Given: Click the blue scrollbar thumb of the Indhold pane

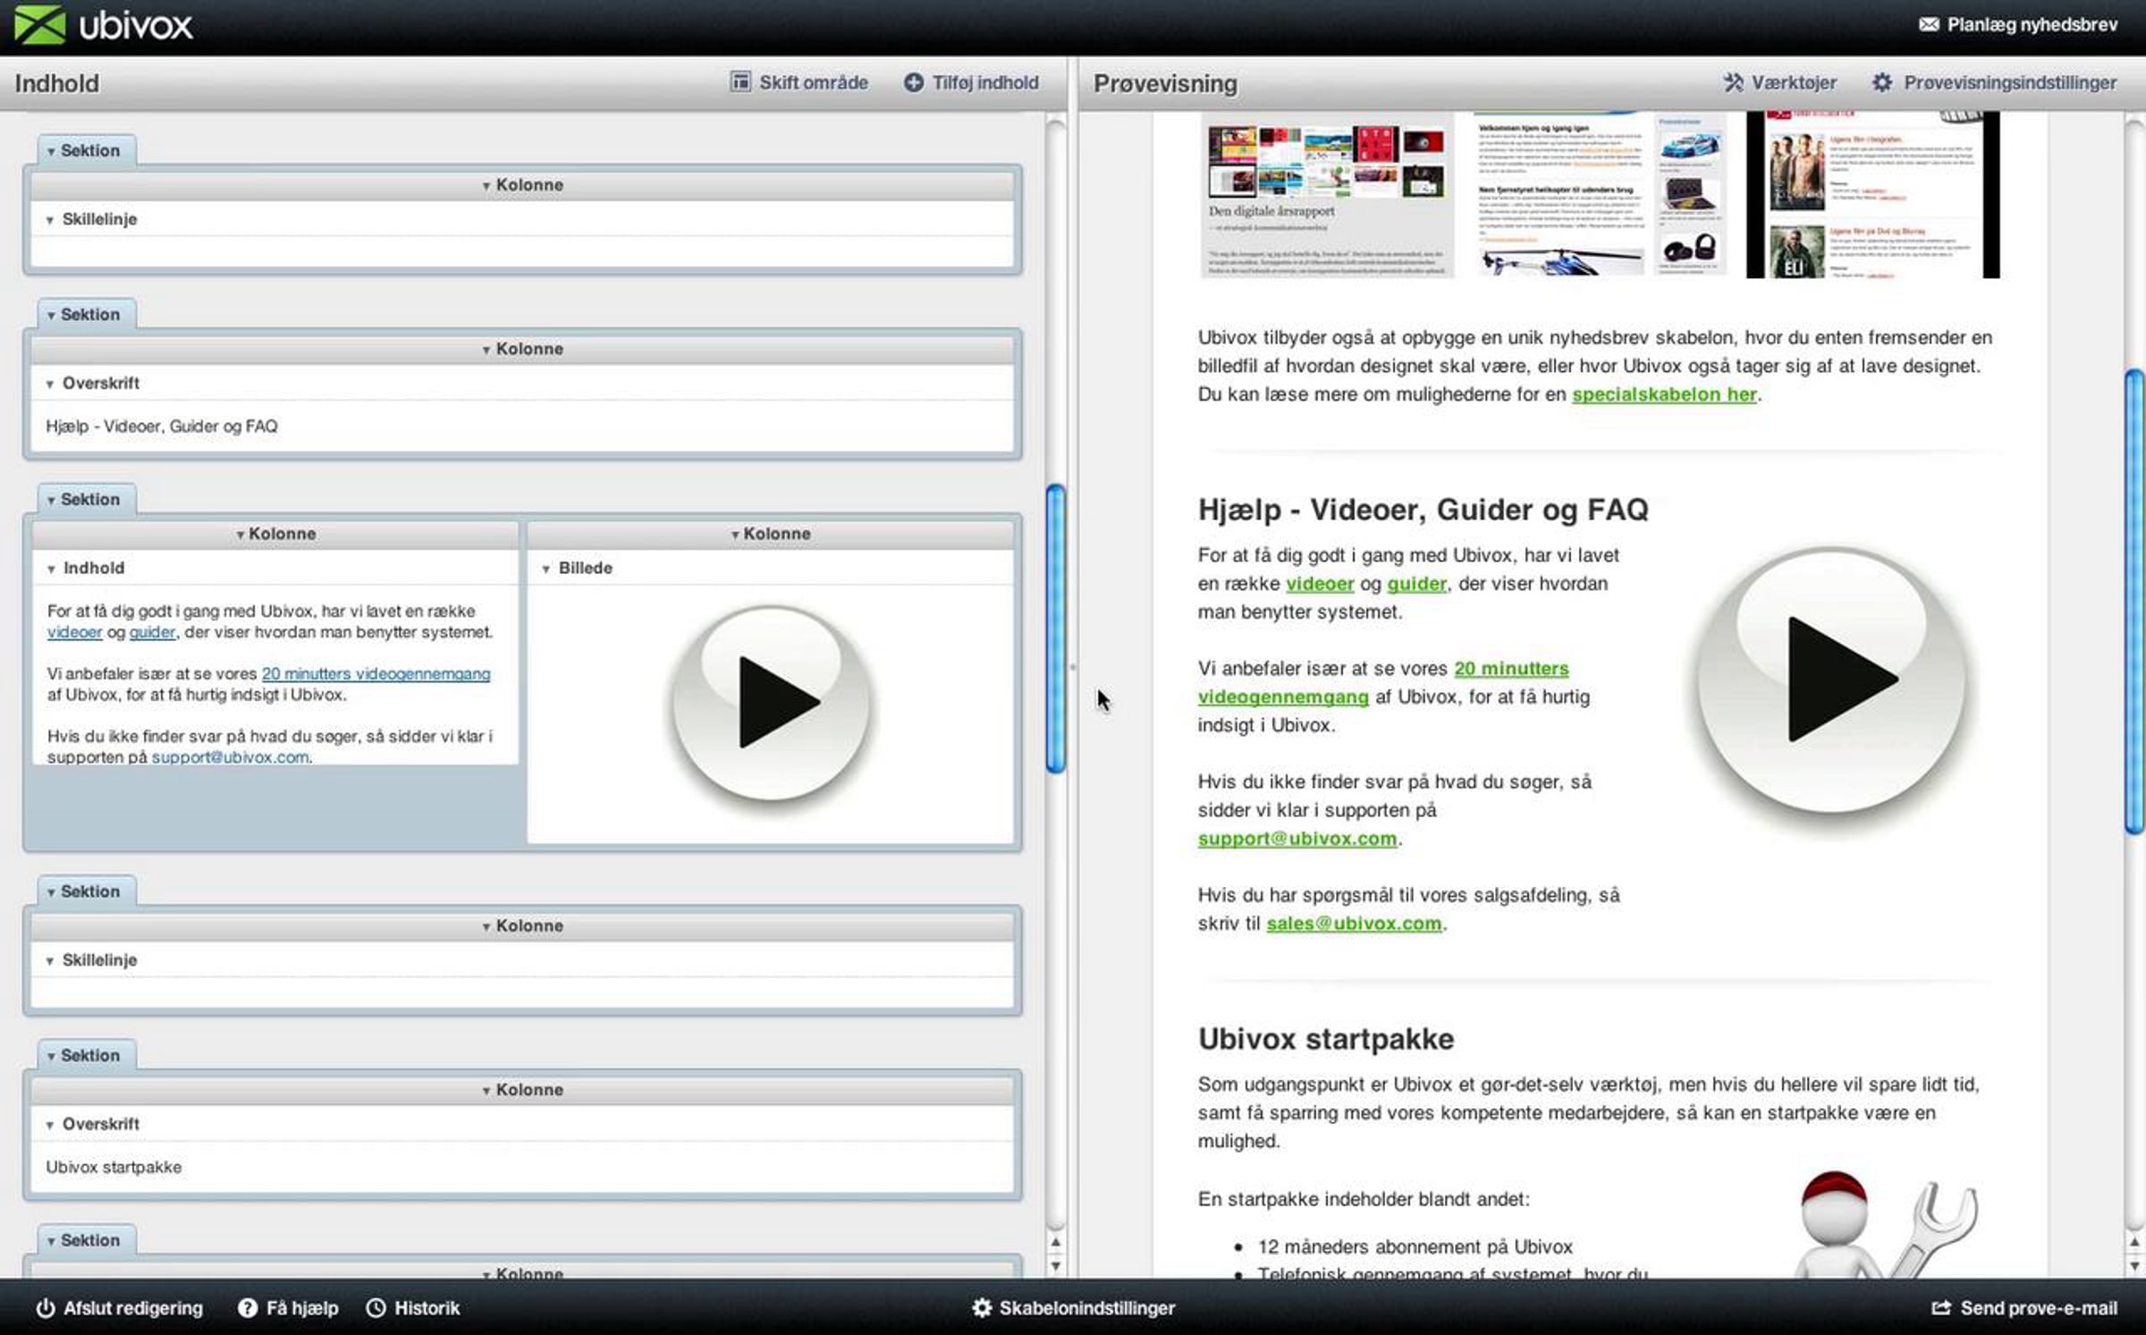Looking at the screenshot, I should coord(1056,629).
